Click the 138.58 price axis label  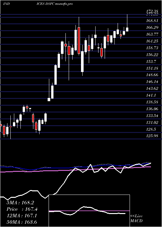(x=152, y=102)
